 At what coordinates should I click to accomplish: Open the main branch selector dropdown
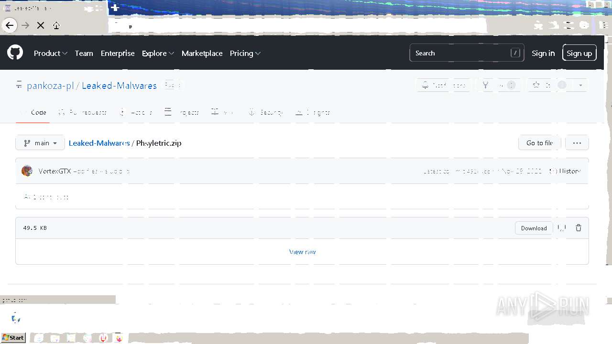(x=40, y=143)
